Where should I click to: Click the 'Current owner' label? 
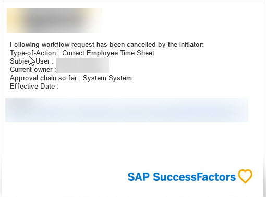[x=31, y=69]
